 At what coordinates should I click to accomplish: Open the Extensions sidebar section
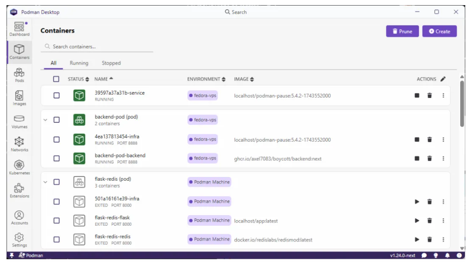click(x=19, y=190)
